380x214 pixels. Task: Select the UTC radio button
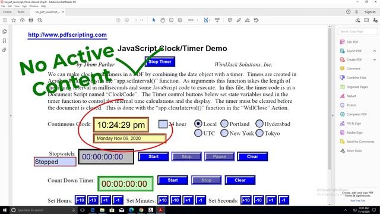198,133
